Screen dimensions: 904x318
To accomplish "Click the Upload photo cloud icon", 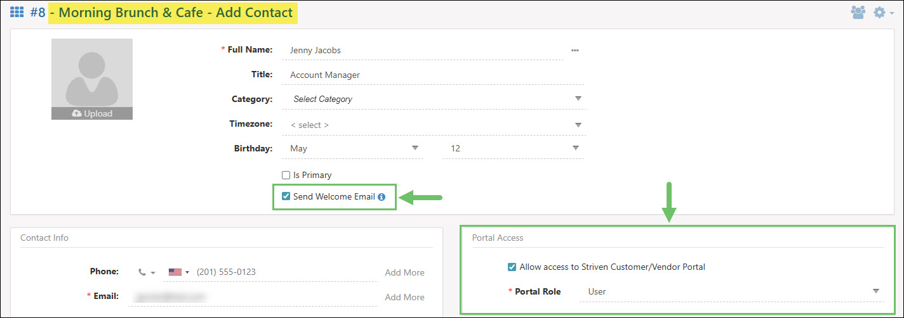I will (x=77, y=114).
